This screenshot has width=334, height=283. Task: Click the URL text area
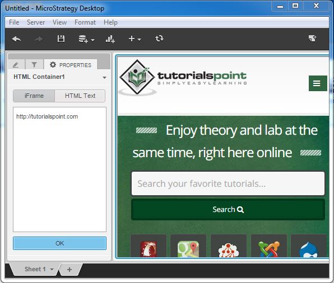click(59, 169)
